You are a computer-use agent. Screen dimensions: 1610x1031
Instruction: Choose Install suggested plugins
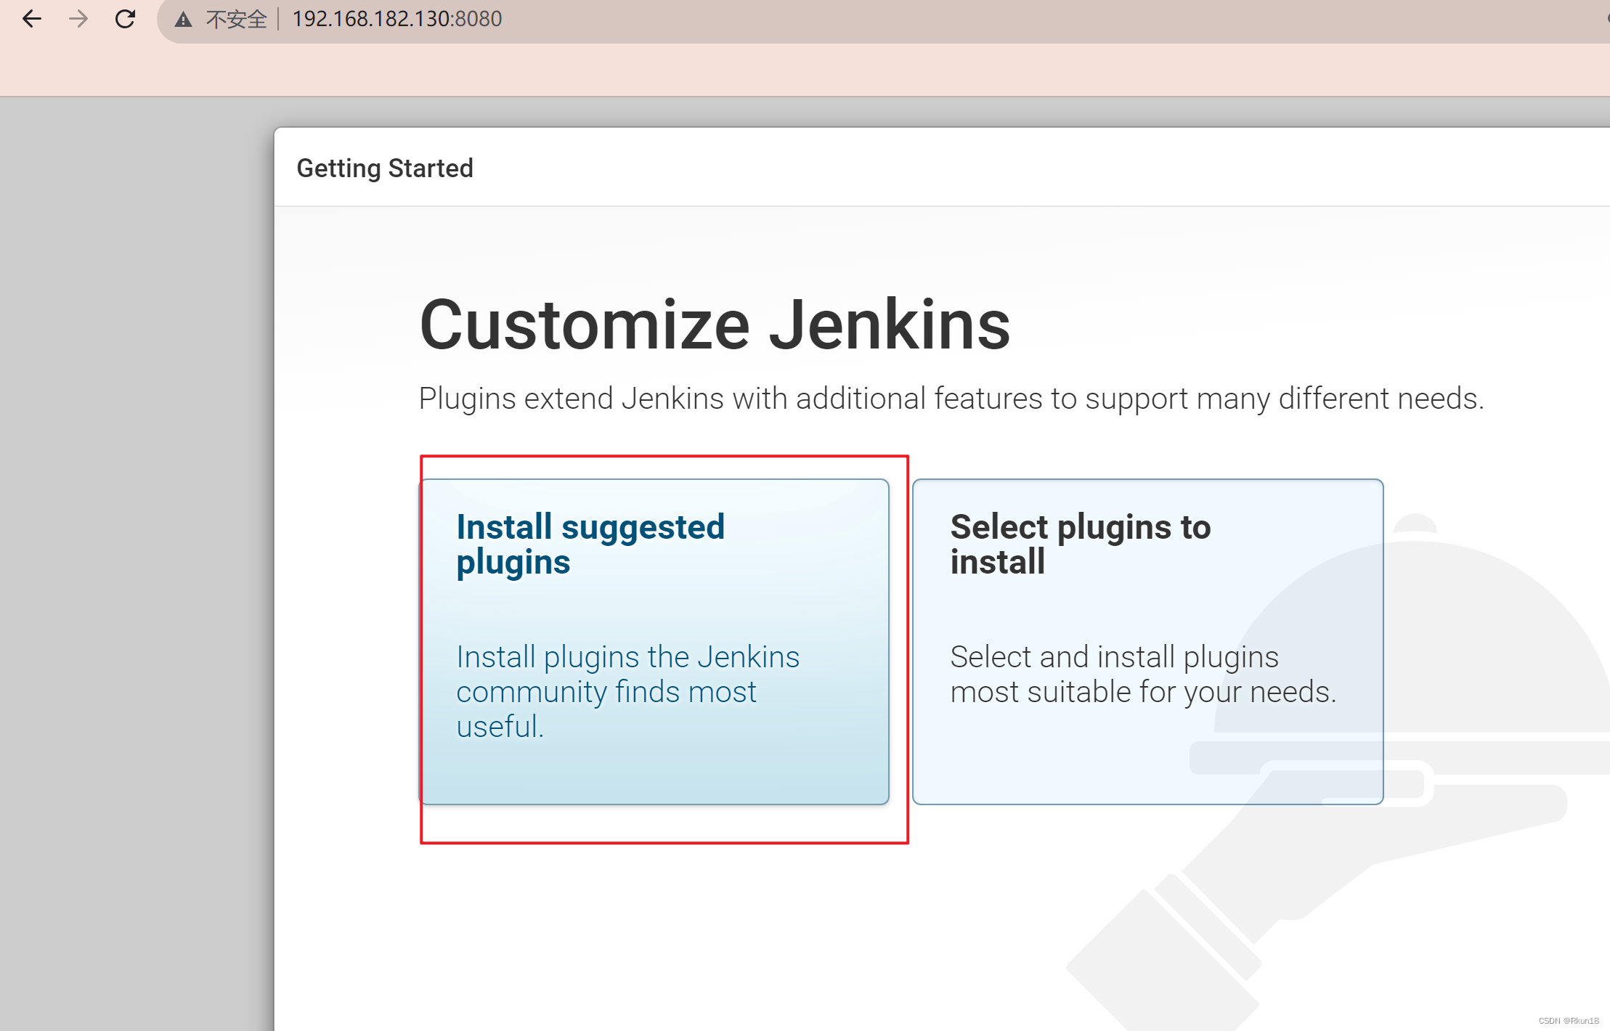click(x=654, y=641)
